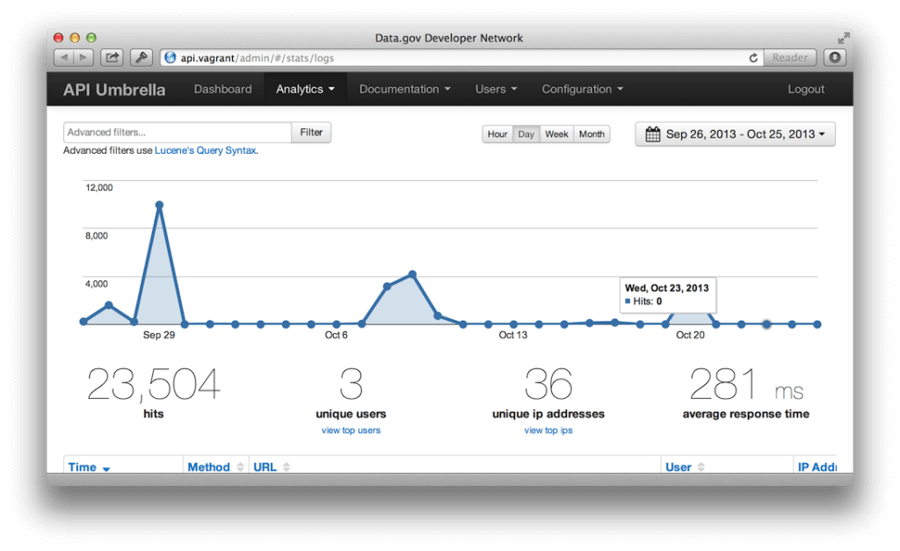Screen dimensions: 900x551
Task: Click the forward arrow in browser toolbar
Action: pos(82,57)
